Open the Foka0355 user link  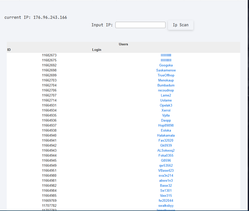166,155
